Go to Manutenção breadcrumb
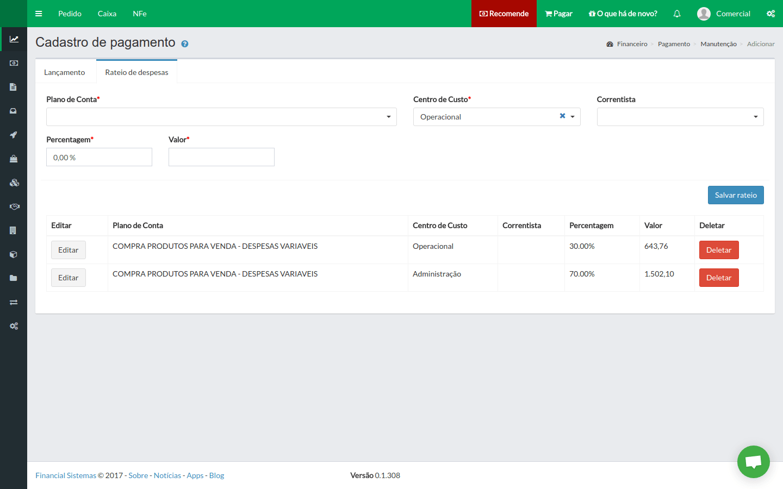This screenshot has width=783, height=489. [718, 44]
